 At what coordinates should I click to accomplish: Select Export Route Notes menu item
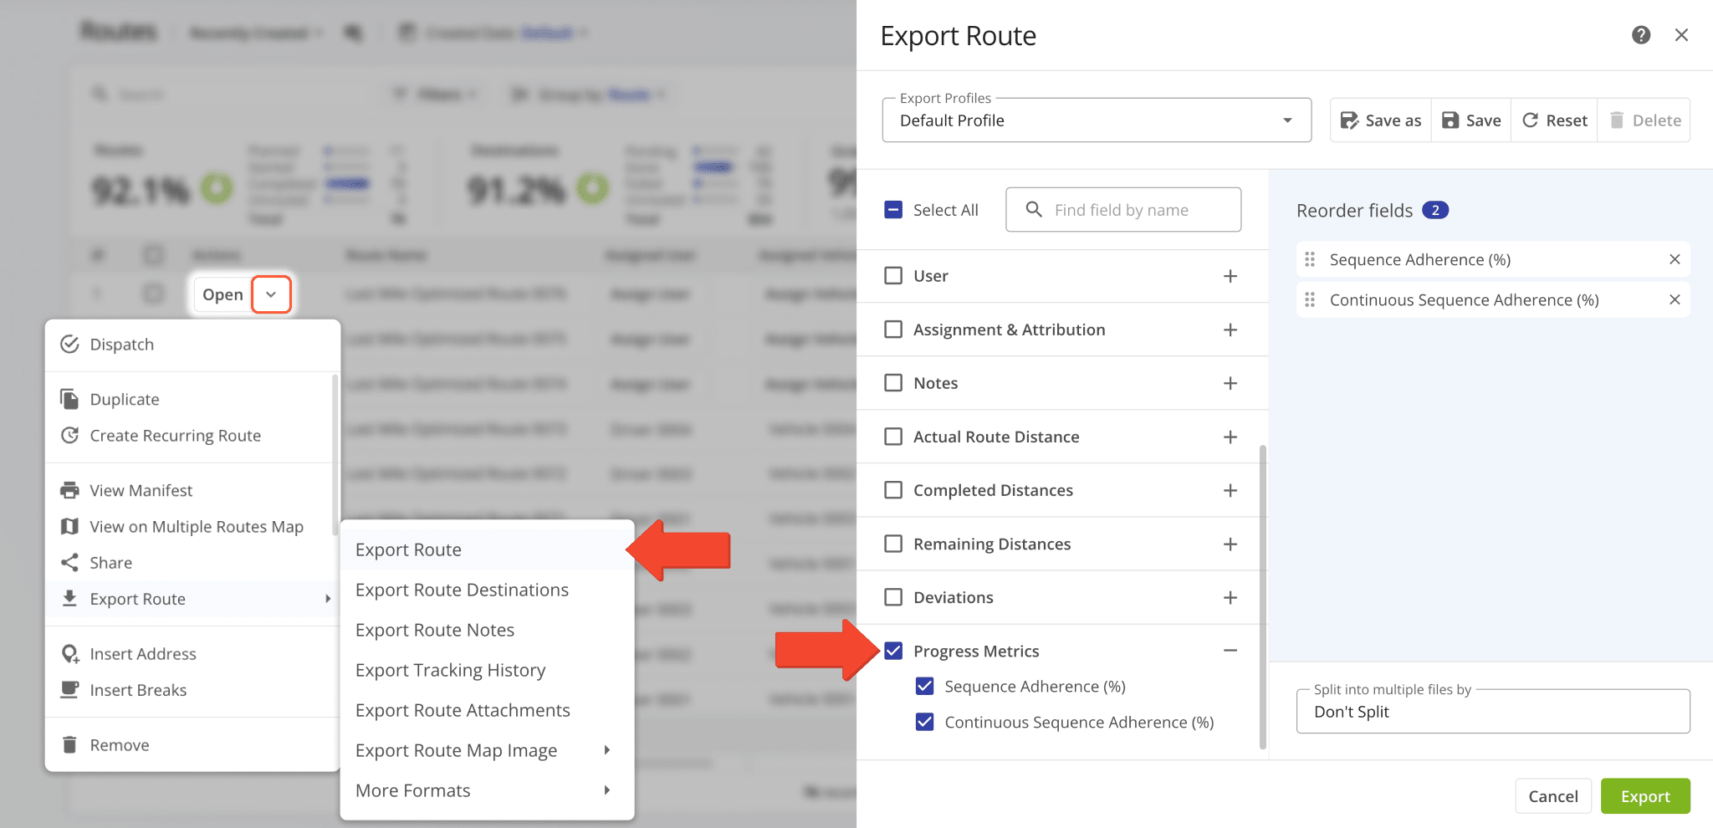click(434, 630)
